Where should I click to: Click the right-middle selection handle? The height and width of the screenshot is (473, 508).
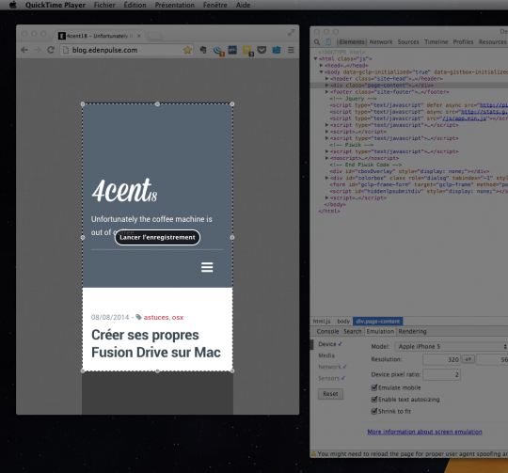coord(232,237)
